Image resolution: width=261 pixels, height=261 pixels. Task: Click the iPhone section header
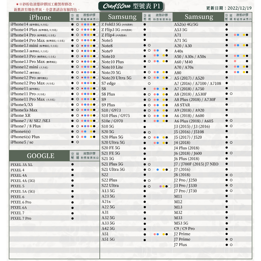(x=40, y=17)
